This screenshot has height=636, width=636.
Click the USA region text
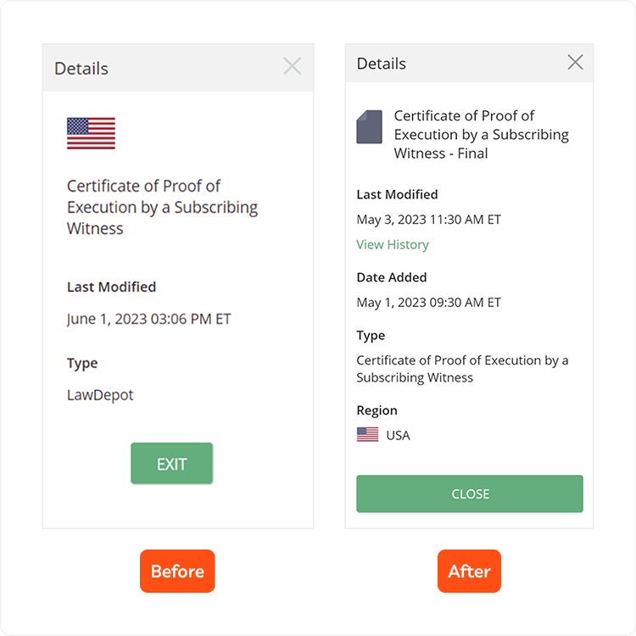point(398,436)
